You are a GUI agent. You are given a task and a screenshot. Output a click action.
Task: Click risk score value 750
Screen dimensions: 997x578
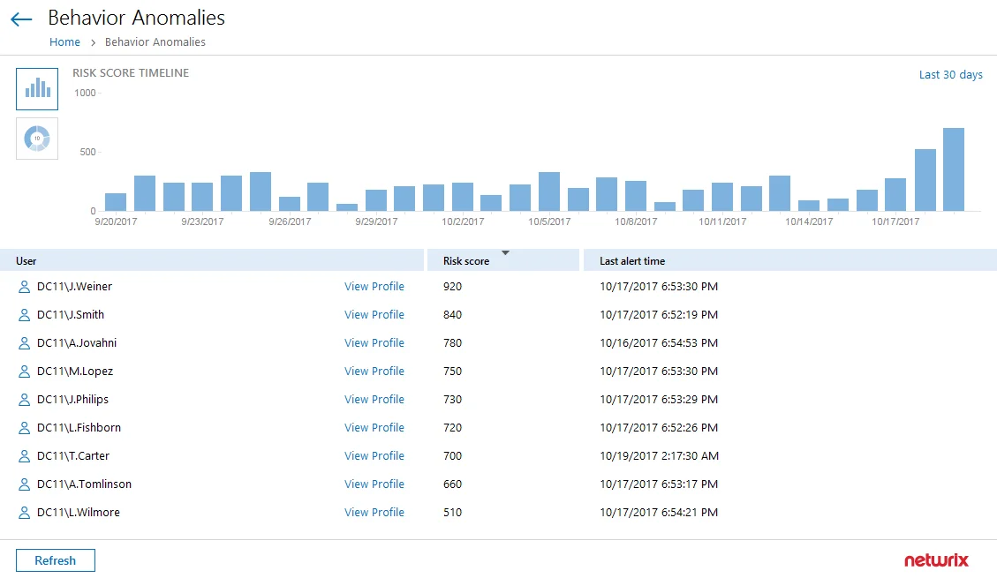pos(453,371)
